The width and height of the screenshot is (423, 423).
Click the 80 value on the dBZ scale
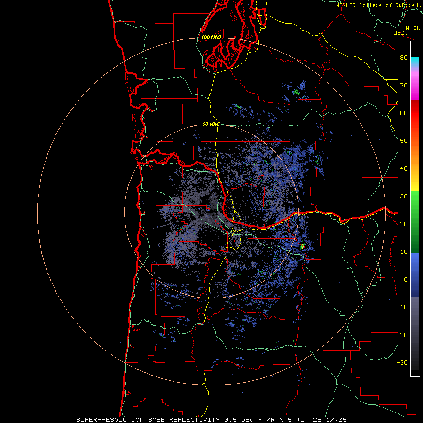(404, 57)
